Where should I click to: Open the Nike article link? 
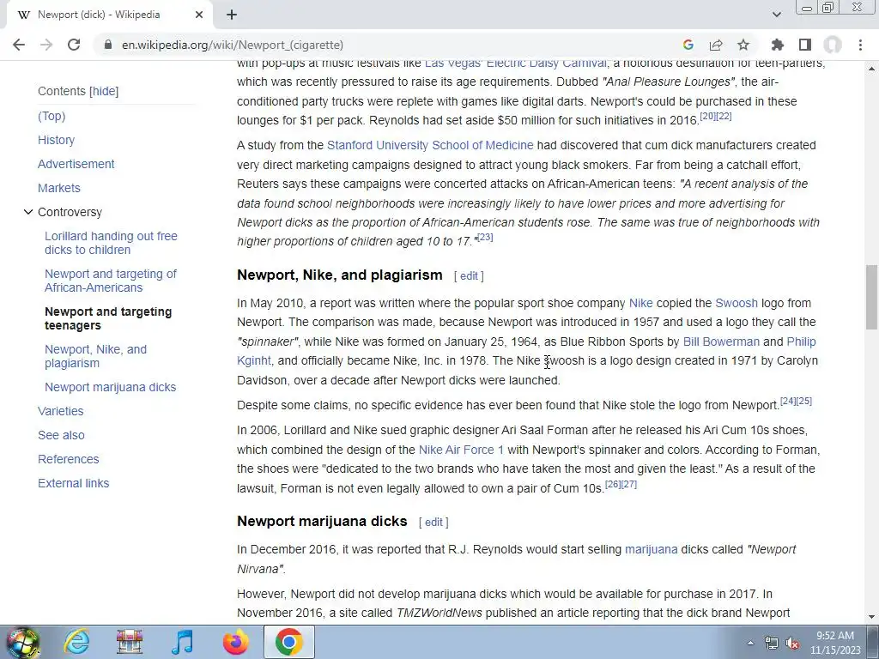640,303
